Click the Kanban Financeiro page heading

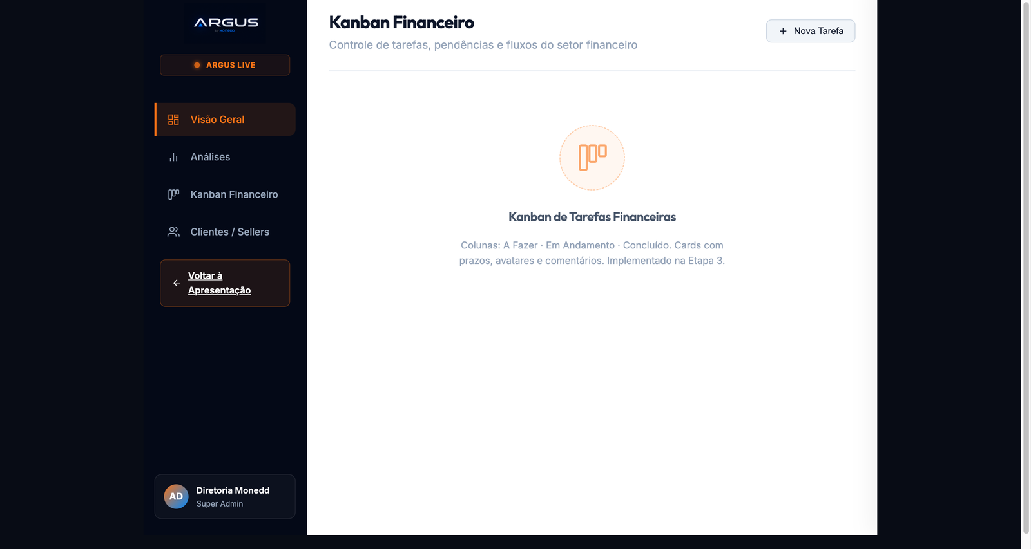click(x=401, y=23)
